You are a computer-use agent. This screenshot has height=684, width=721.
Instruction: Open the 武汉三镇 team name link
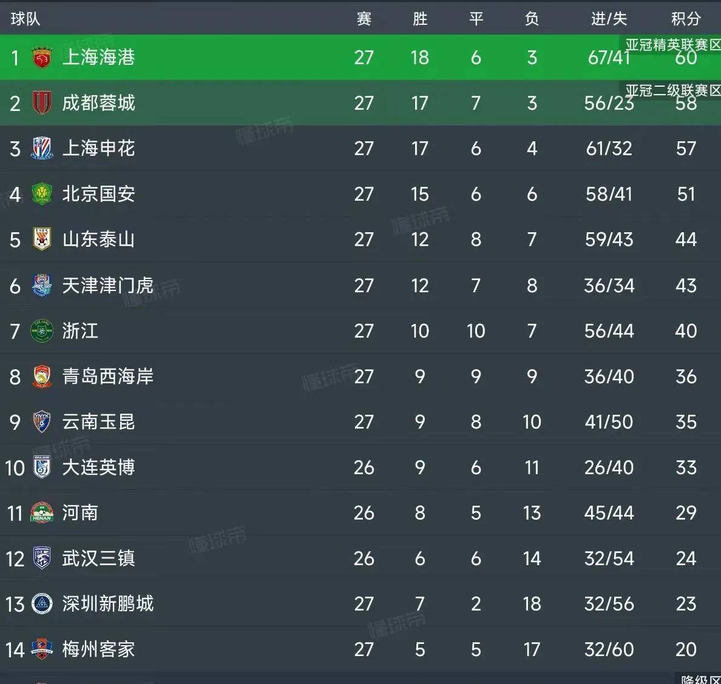point(98,558)
